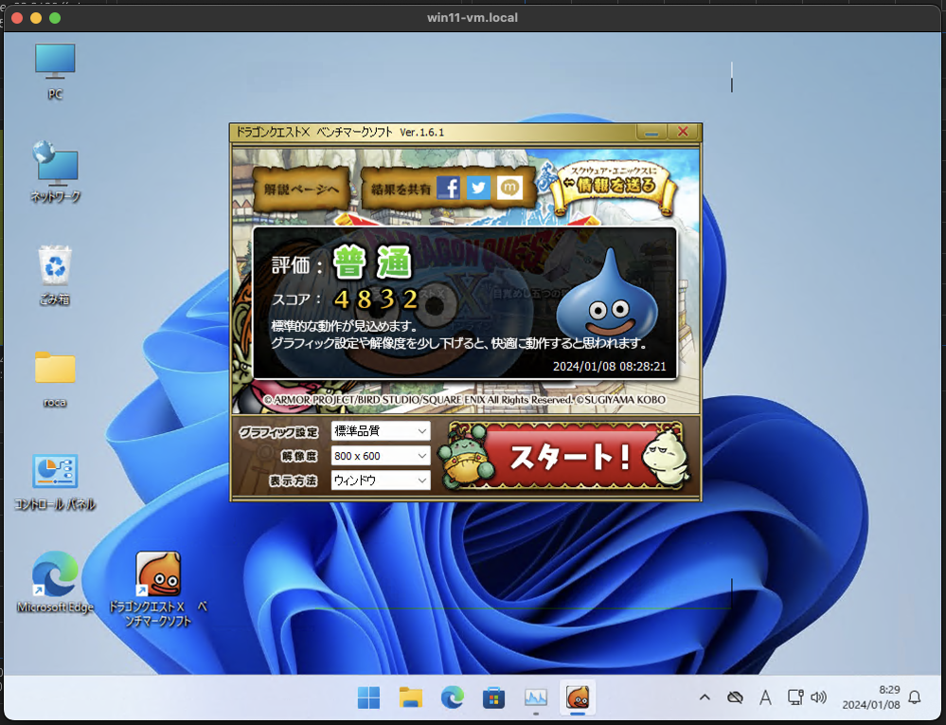The height and width of the screenshot is (725, 946).
Task: Click the timestamp 2024/01/08 08:28:21
Action: [x=609, y=367]
